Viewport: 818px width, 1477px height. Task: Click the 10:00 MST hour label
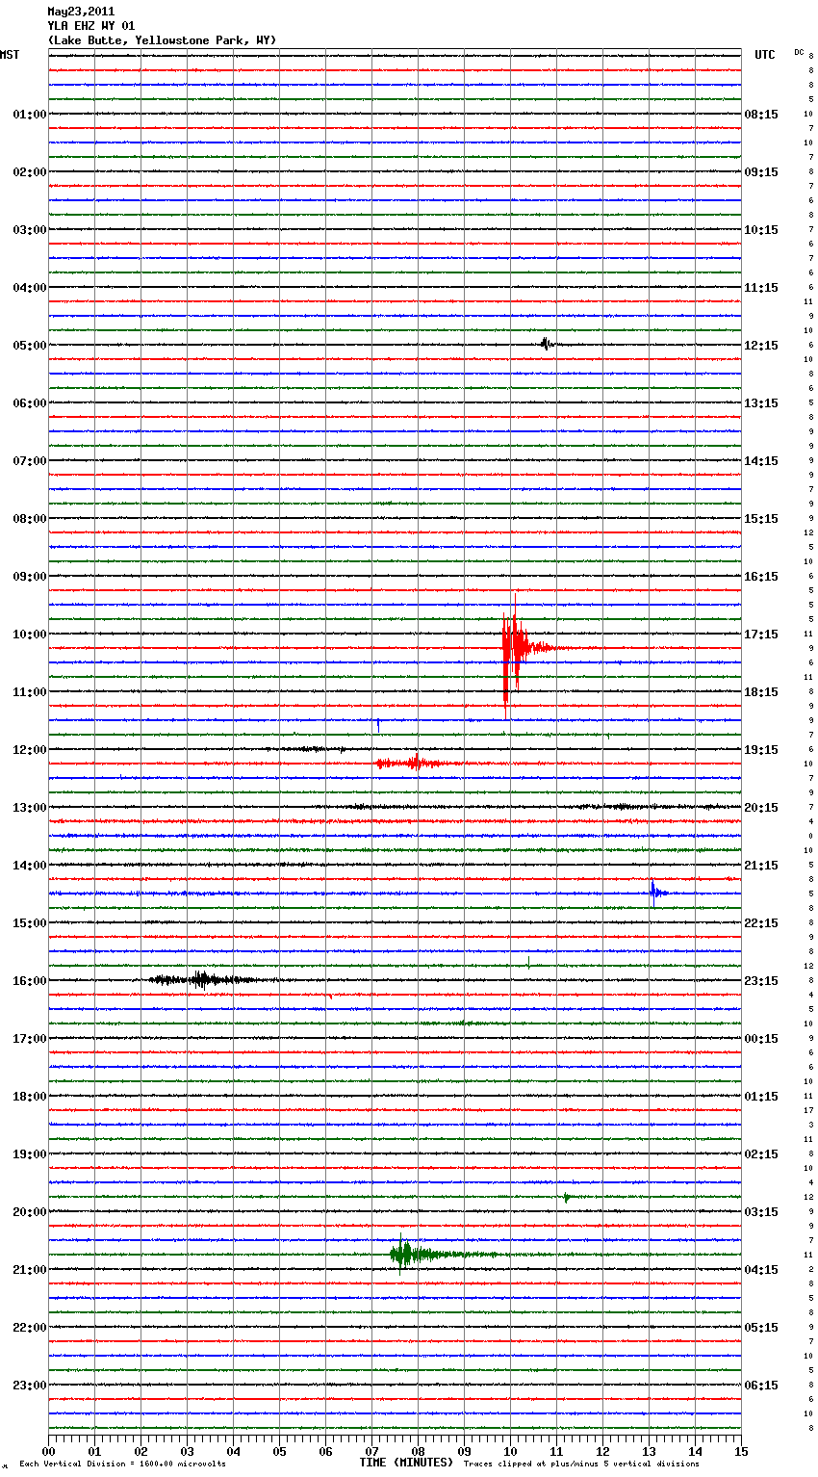[30, 635]
